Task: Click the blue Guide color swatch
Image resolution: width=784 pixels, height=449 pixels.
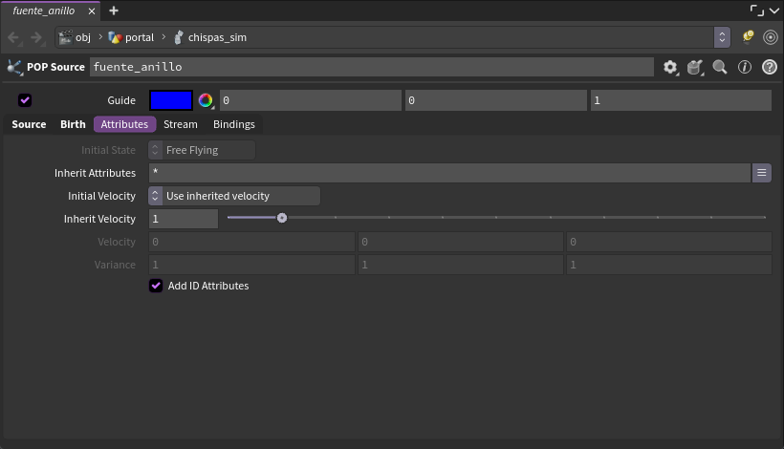Action: point(171,100)
